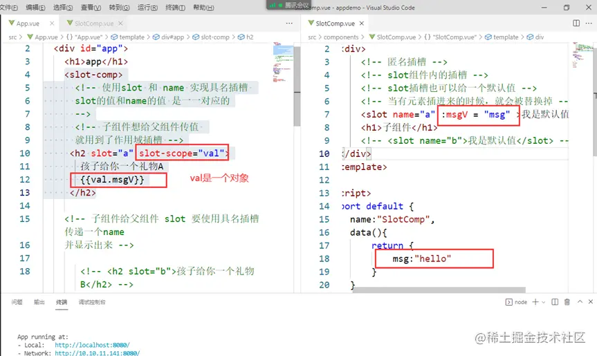Screen dimensions: 597x356
Task: Open the 选择(S) menu
Action: point(63,8)
